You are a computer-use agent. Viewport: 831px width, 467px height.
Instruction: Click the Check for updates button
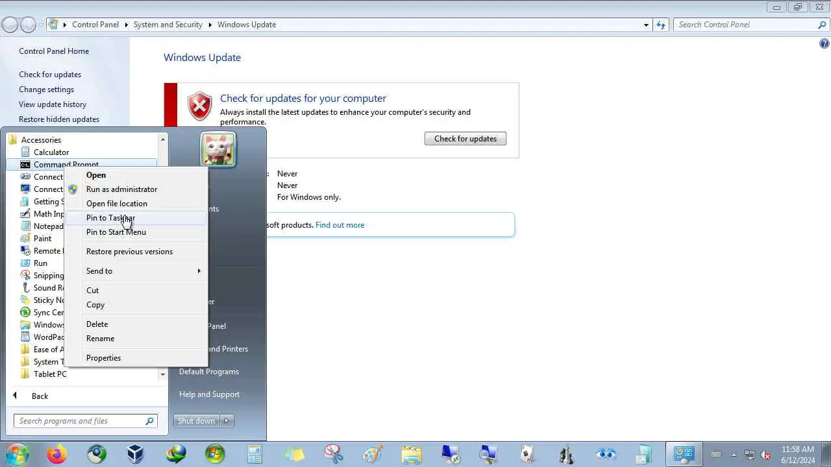click(465, 139)
